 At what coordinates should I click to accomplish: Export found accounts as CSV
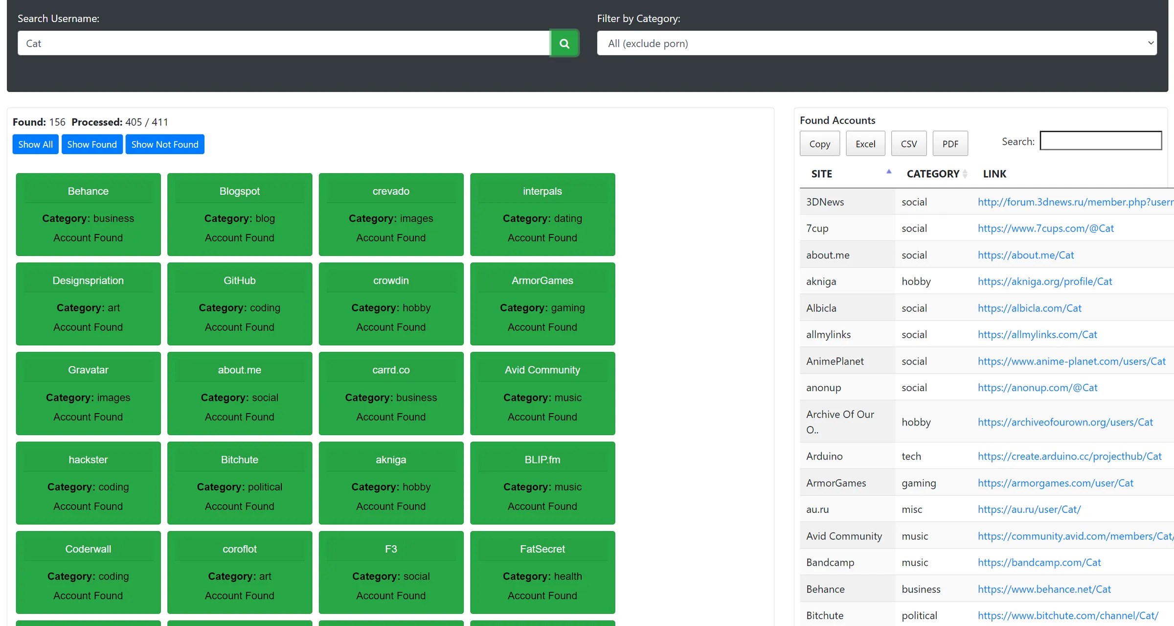click(x=909, y=143)
